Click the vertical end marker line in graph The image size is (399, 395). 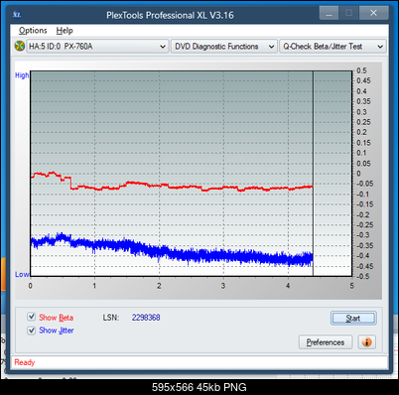point(313,173)
